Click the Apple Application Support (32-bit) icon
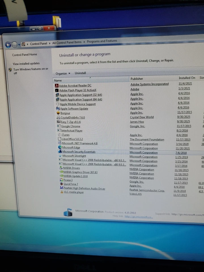204x272 pixels. 57,95
